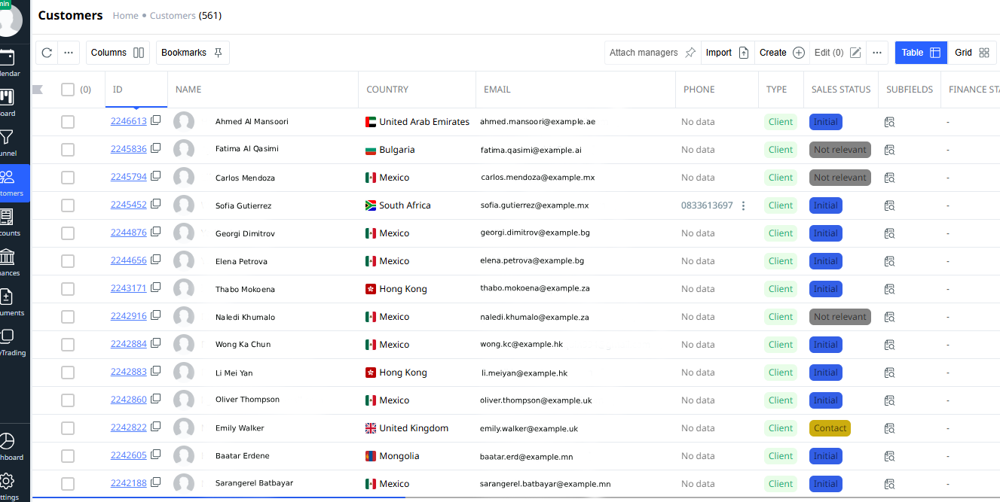The image size is (1000, 502).
Task: Refresh the customers list
Action: (x=47, y=53)
